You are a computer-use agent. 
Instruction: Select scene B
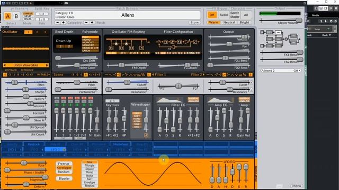[16, 16]
